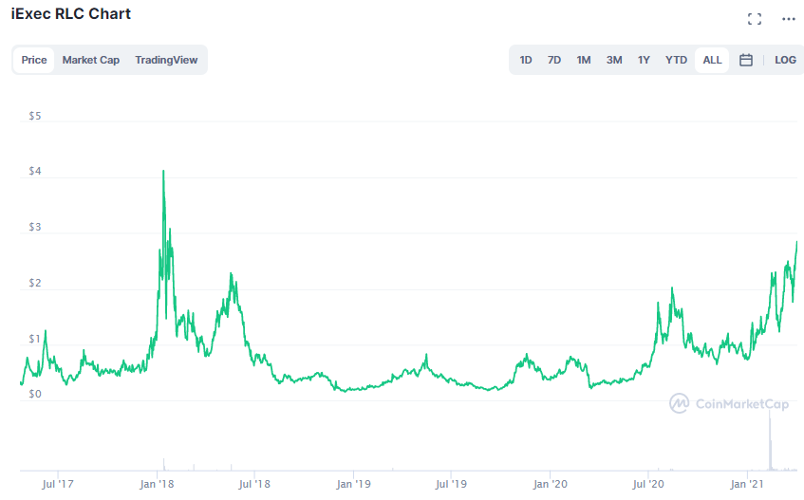Image resolution: width=804 pixels, height=500 pixels.
Task: Click the Jul '19 x-axis label
Action: (x=451, y=484)
